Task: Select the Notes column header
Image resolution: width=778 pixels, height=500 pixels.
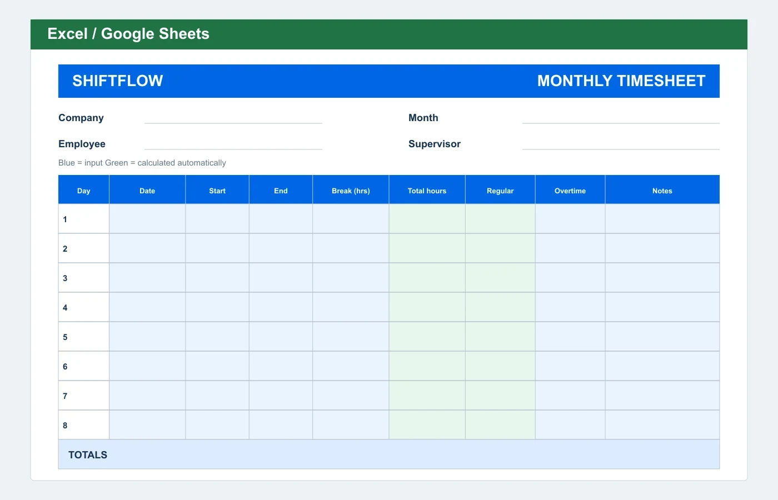Action: click(662, 190)
